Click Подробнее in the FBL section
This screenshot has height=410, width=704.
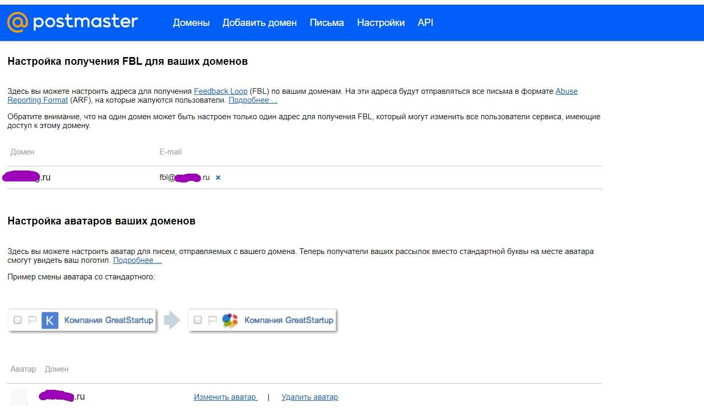253,100
